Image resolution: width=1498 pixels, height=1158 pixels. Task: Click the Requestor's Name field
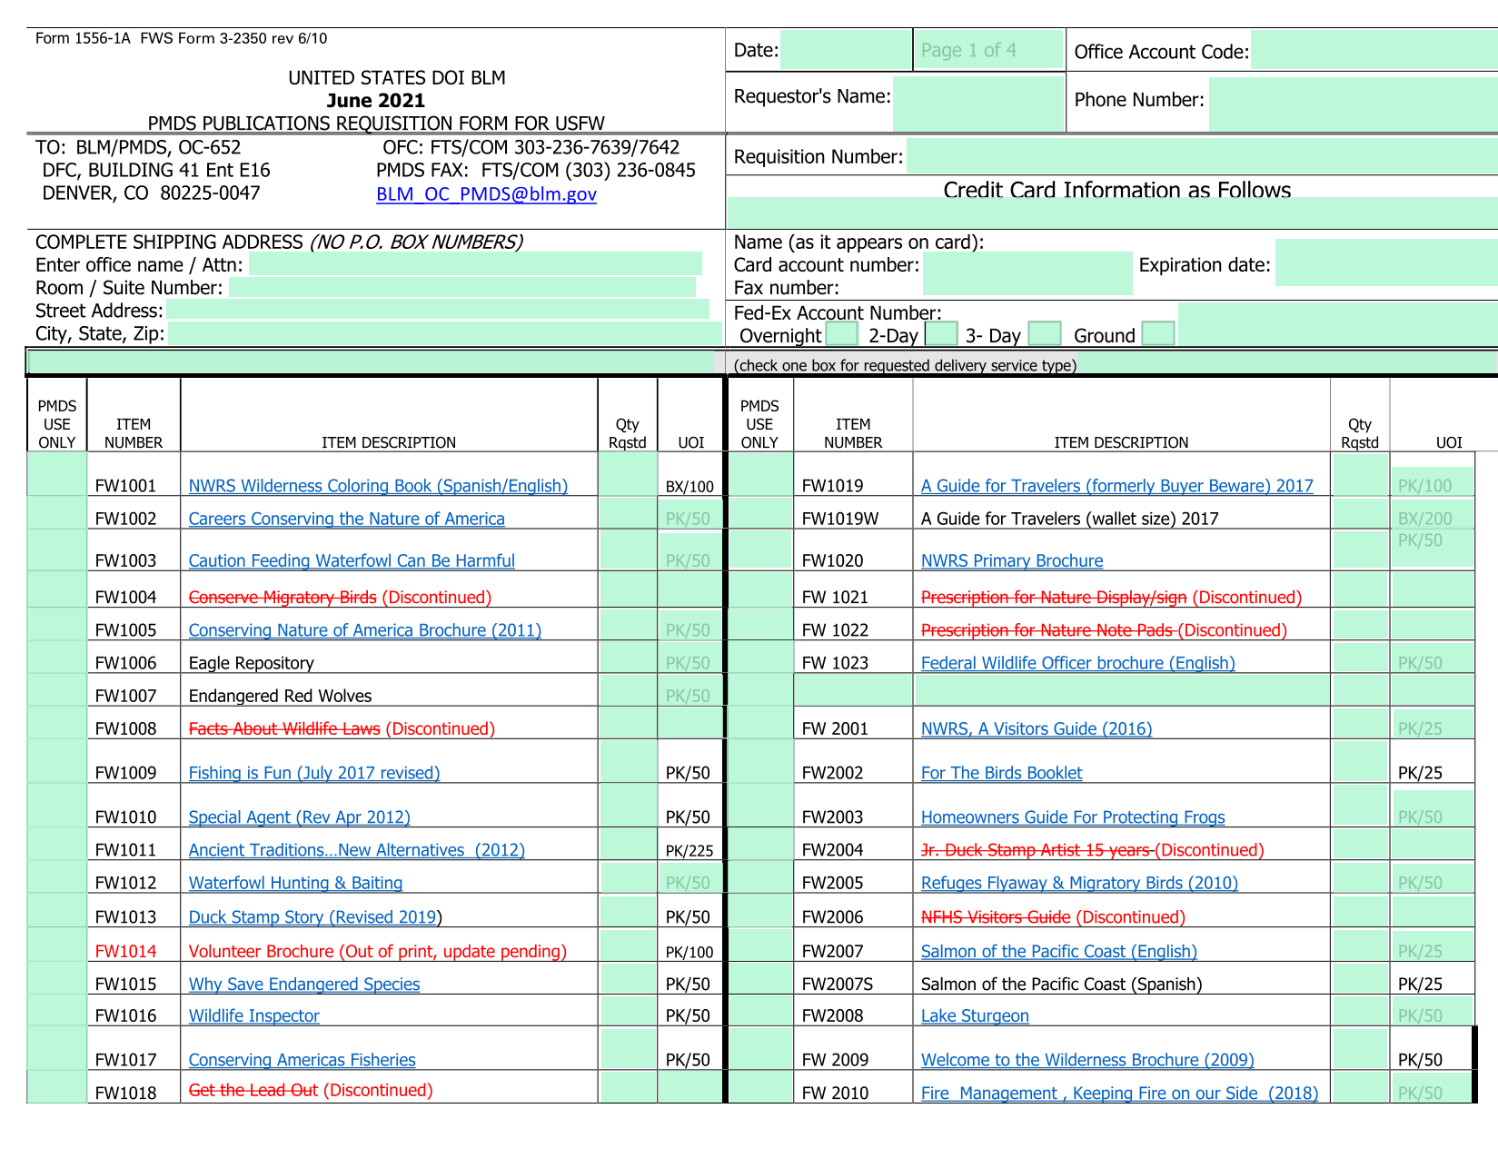978,103
